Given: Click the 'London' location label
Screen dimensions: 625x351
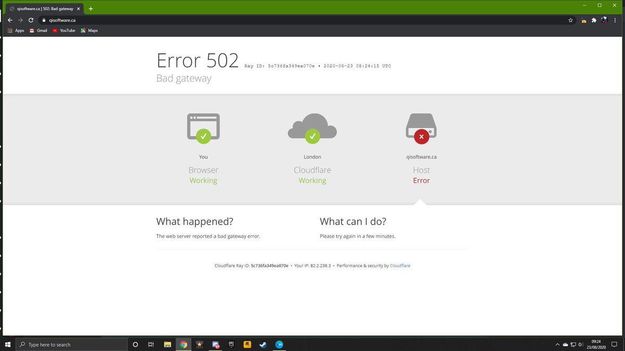Looking at the screenshot, I should [x=312, y=157].
